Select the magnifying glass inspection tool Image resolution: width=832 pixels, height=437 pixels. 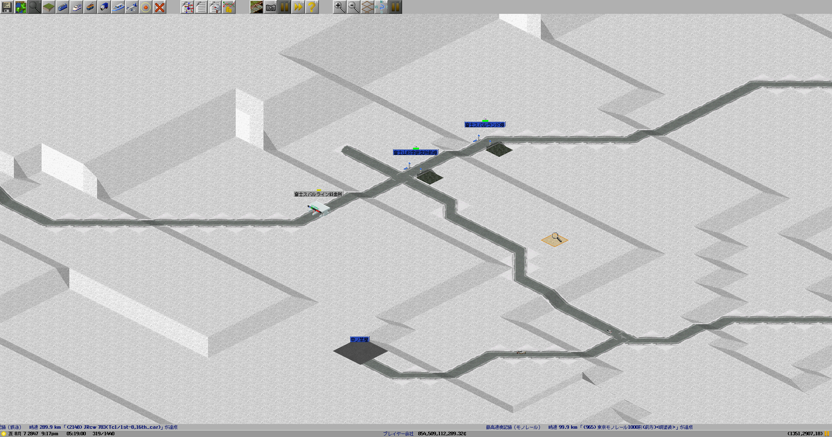pyautogui.click(x=35, y=7)
